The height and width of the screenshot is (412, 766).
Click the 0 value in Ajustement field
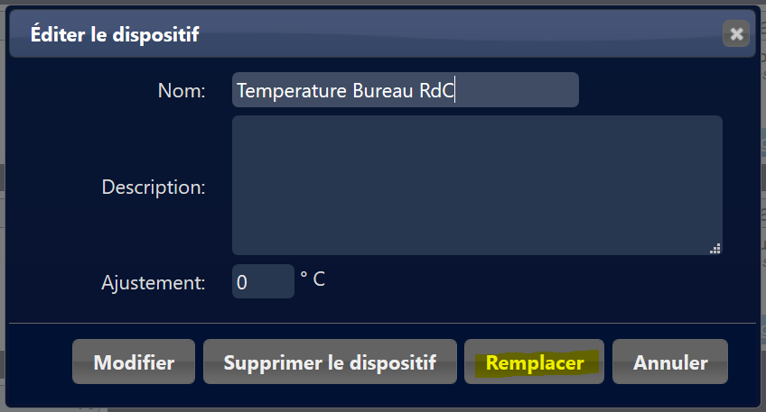coord(242,282)
